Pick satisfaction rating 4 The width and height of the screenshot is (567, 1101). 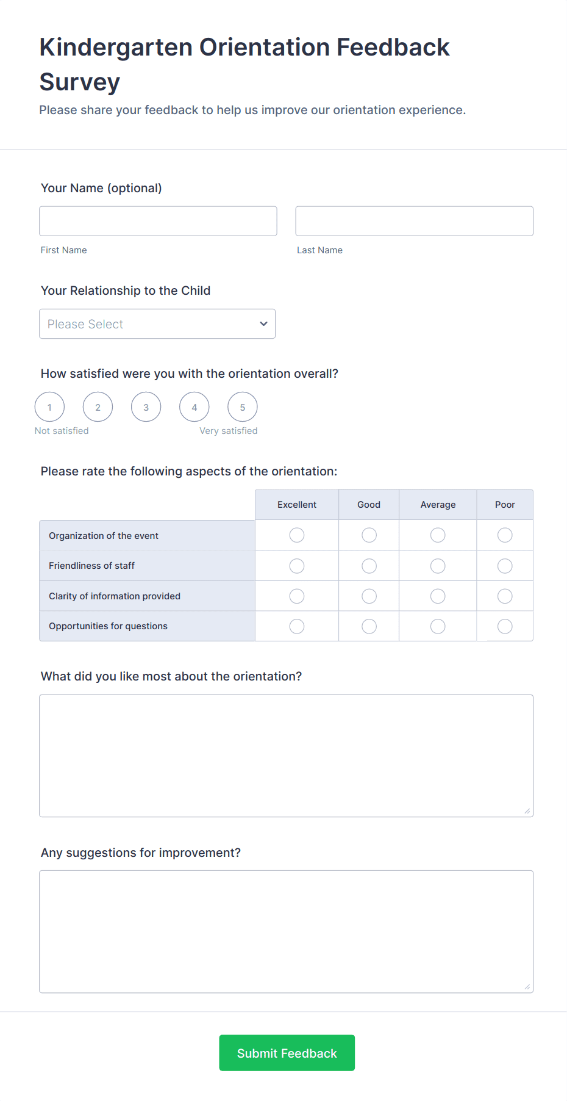[194, 407]
